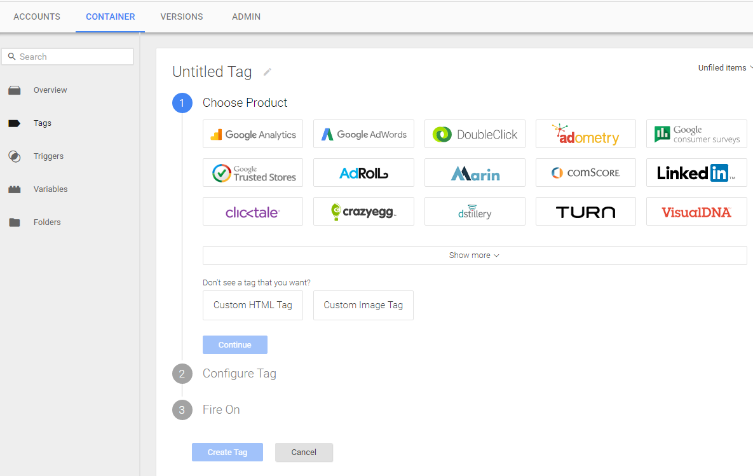Click the Create Tag button
Screen dimensions: 753x476
click(x=227, y=452)
